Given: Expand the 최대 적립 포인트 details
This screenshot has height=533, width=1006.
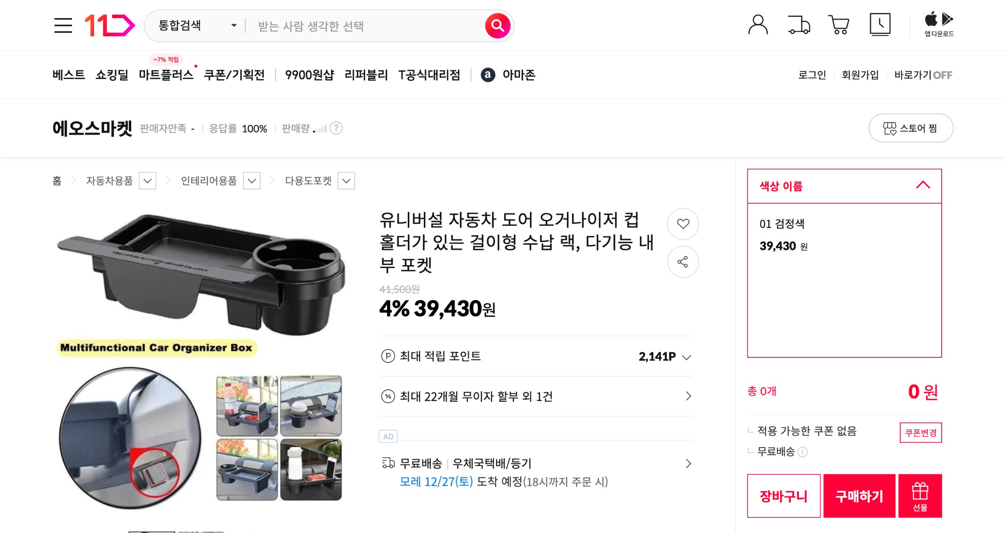Looking at the screenshot, I should [x=685, y=356].
